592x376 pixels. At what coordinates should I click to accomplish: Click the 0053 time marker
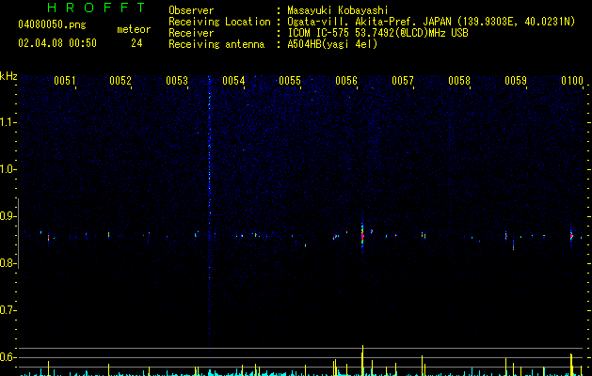(x=177, y=81)
